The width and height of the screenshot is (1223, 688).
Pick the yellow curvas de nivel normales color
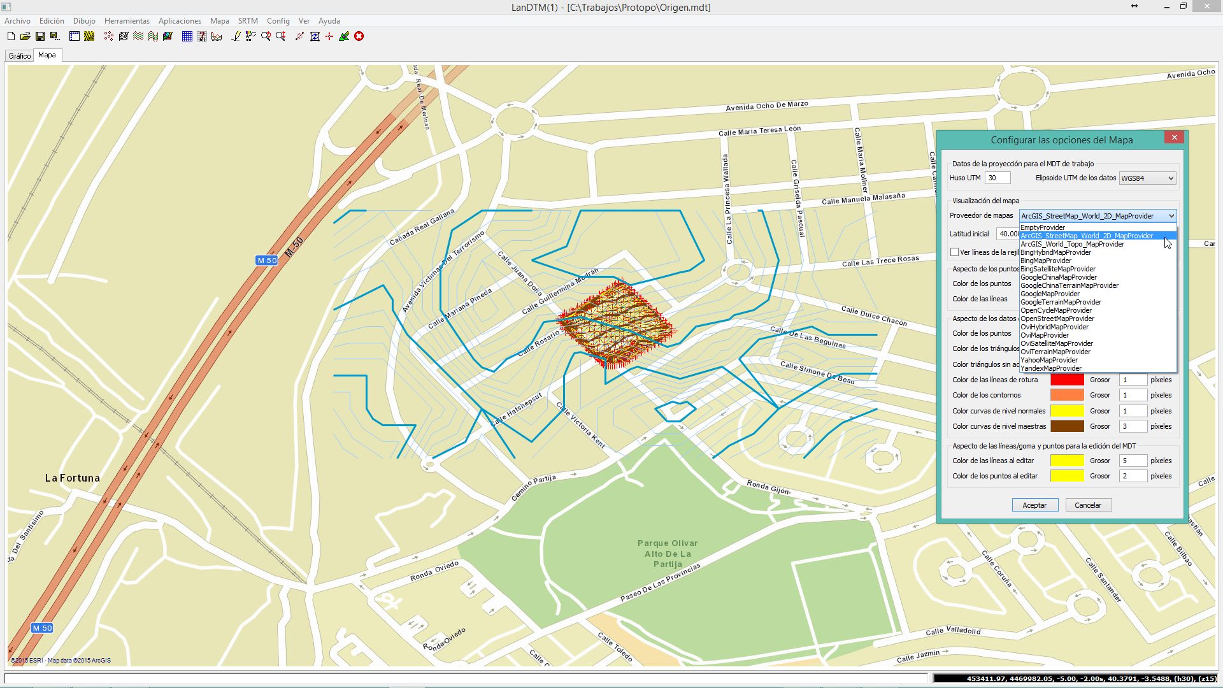click(1067, 411)
